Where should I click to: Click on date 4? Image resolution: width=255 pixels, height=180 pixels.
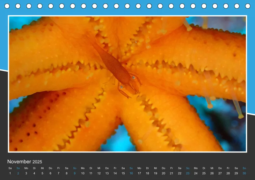coord(34,173)
